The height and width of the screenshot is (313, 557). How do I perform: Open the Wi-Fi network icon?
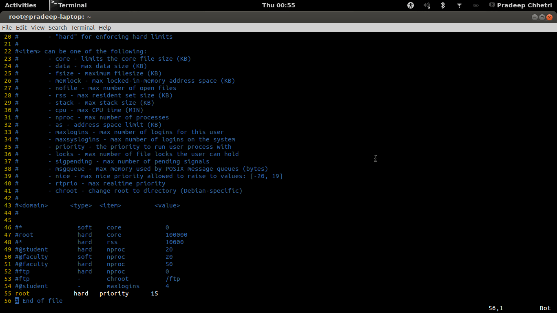pyautogui.click(x=459, y=5)
